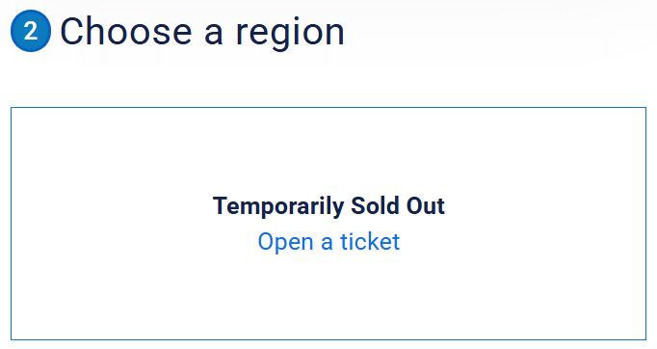Click the number 2 circle icon

click(31, 31)
